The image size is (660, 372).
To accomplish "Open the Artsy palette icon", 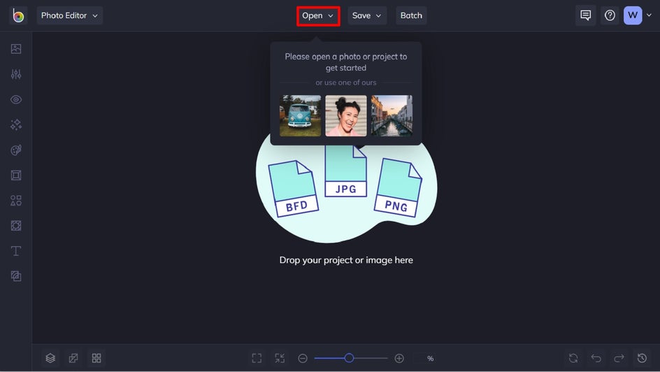I will (x=16, y=150).
